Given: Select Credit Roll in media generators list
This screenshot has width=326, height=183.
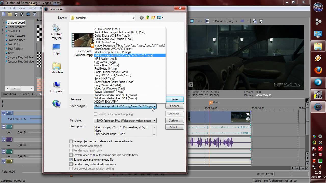Looking at the screenshot, I should [x=14, y=31].
